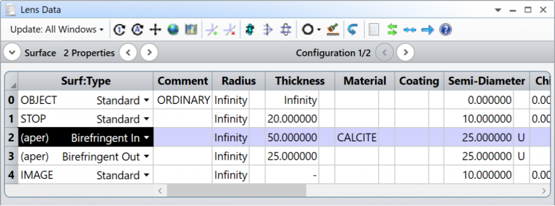Click the horizontal scrollbar thumb
Viewport: 555px width, 206px height.
[x=236, y=191]
